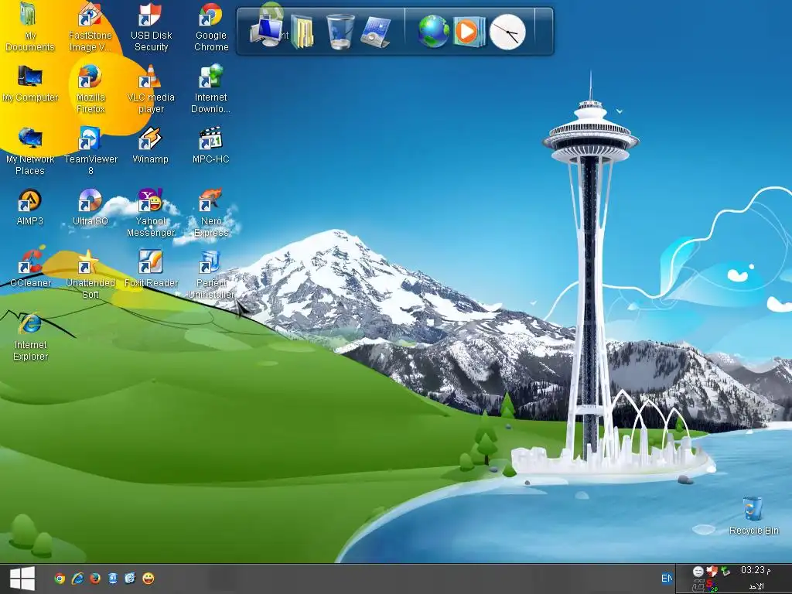Image resolution: width=792 pixels, height=594 pixels.
Task: Open USB Disk Security shield tray icon
Action: point(712,572)
